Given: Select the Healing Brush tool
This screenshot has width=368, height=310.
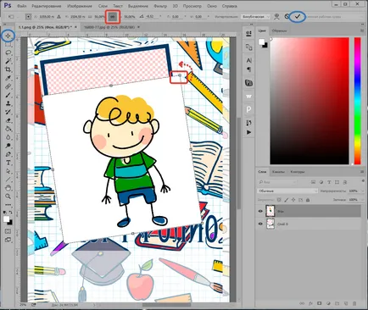Looking at the screenshot, I should 8,86.
